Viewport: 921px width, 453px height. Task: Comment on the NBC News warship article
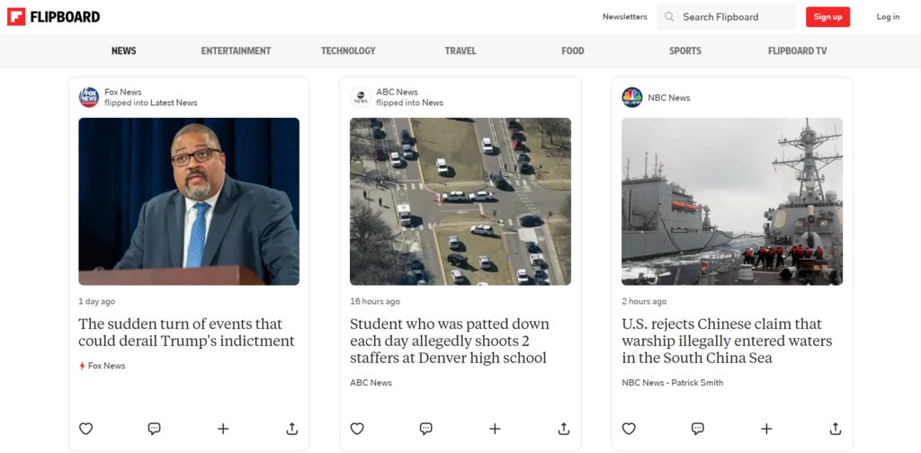[x=698, y=429]
